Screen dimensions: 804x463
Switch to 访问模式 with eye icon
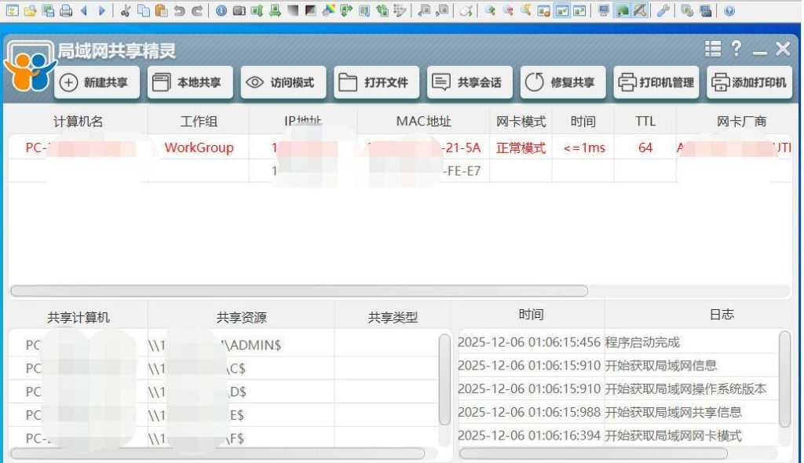283,82
